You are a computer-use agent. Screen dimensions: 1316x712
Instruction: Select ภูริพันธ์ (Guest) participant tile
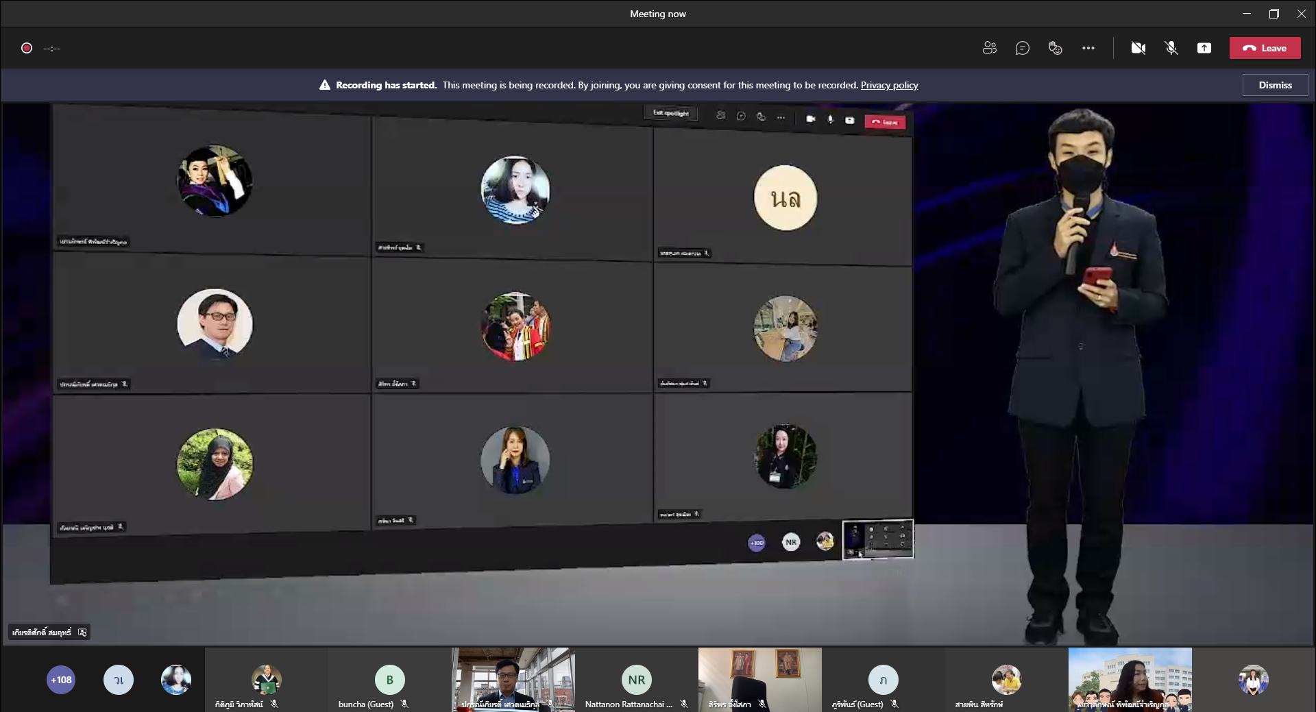pos(884,680)
